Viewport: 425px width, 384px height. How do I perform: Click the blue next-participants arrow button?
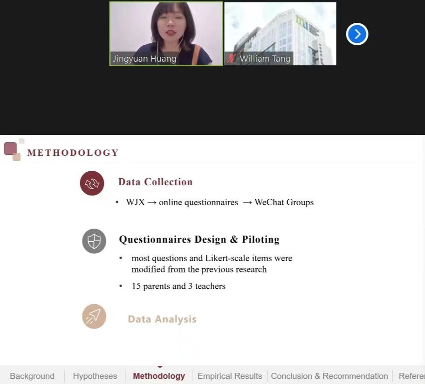click(x=357, y=34)
